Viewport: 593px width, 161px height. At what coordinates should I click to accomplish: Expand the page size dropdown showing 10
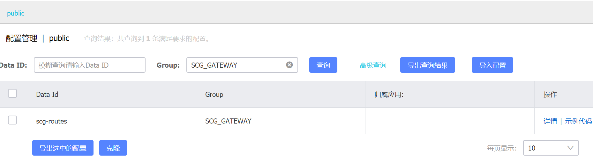[x=551, y=148]
